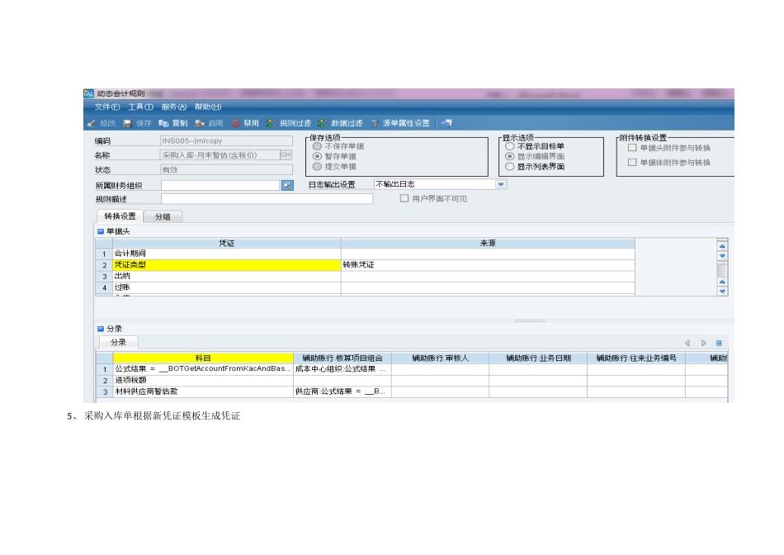Select the 不显示目标单 radio option
Image resolution: width=784 pixels, height=555 pixels.
click(x=509, y=146)
